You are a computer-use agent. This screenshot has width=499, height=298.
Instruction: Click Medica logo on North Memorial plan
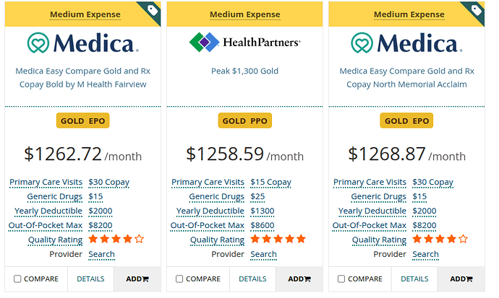406,43
